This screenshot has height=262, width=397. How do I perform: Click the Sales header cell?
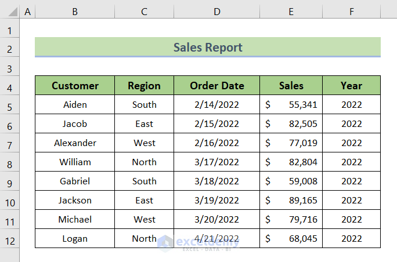tap(291, 86)
